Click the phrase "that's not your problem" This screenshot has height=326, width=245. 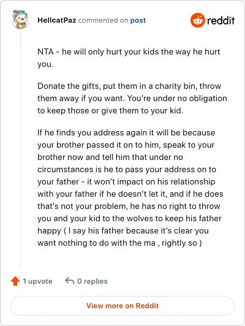[81, 207]
